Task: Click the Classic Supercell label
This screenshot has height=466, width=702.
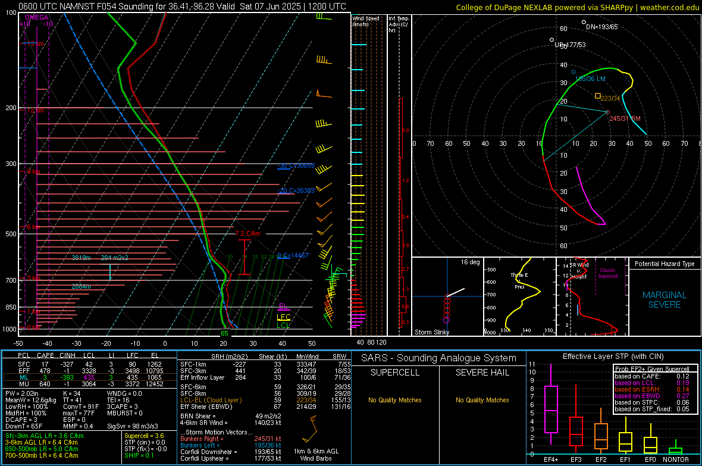Action: coord(608,273)
